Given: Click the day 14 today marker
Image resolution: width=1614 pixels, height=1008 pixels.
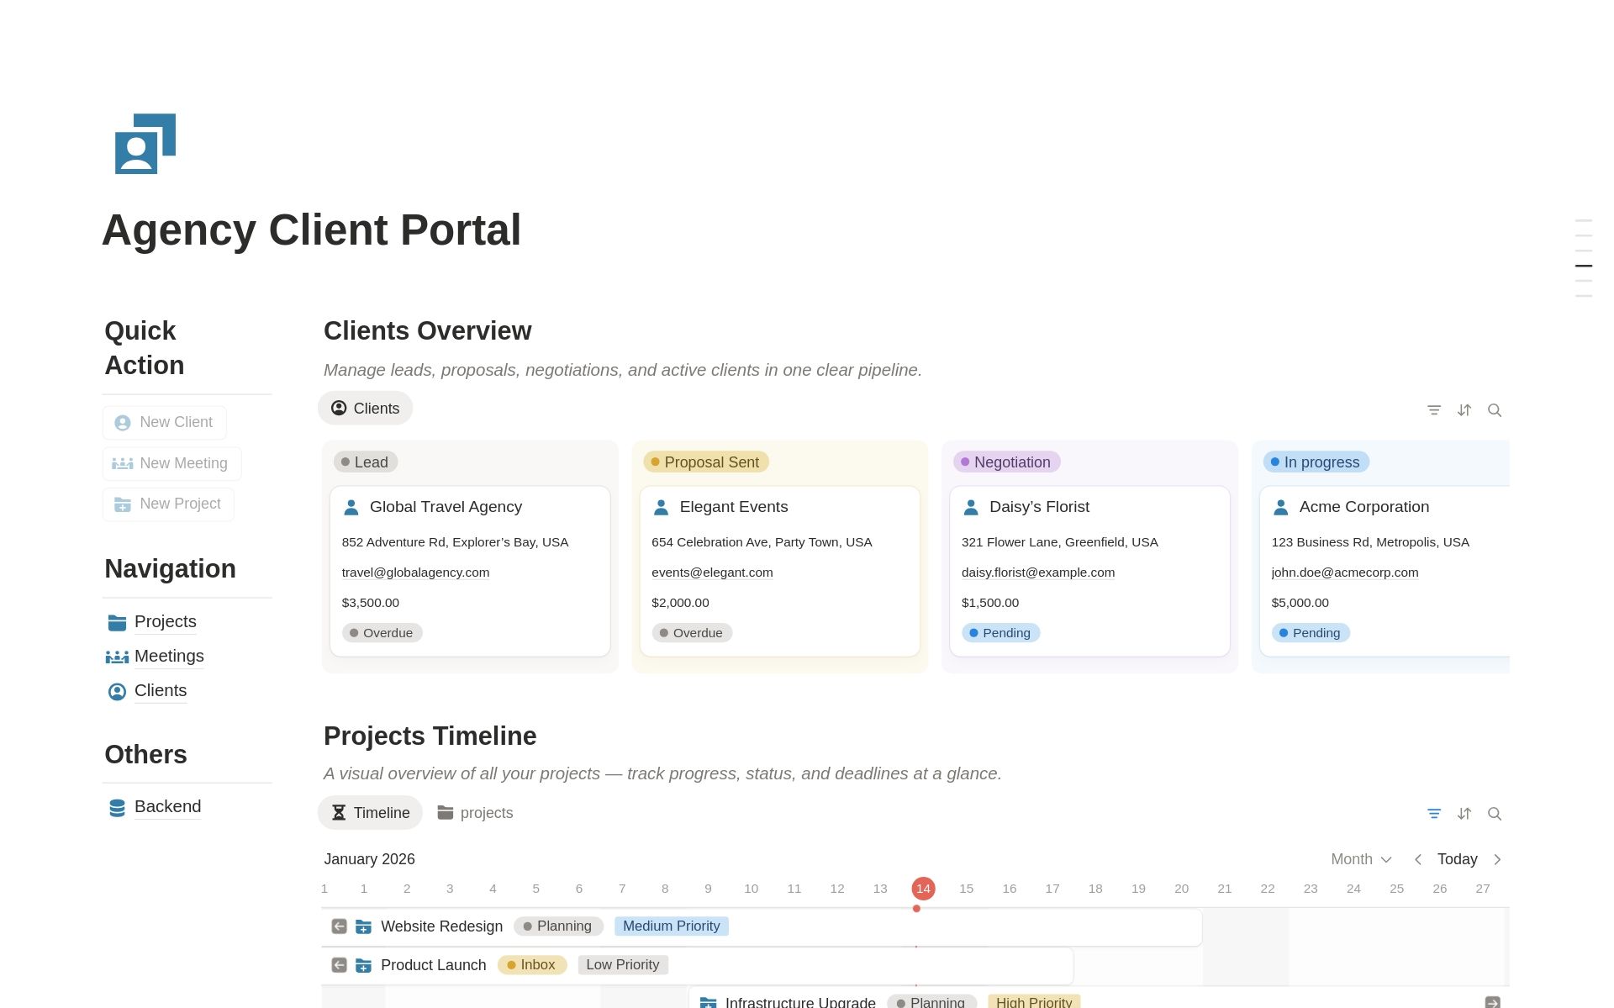Looking at the screenshot, I should click(x=923, y=889).
